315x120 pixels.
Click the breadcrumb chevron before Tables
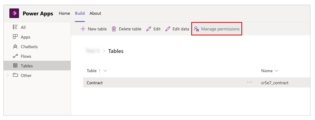tap(104, 51)
